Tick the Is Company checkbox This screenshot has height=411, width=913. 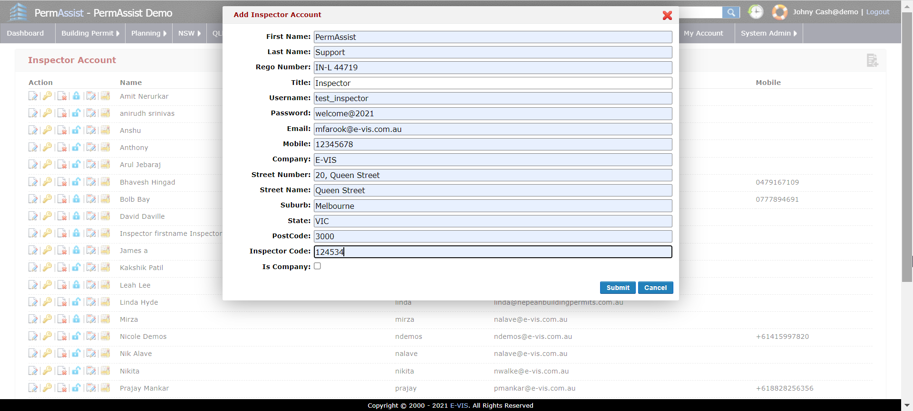tap(317, 266)
